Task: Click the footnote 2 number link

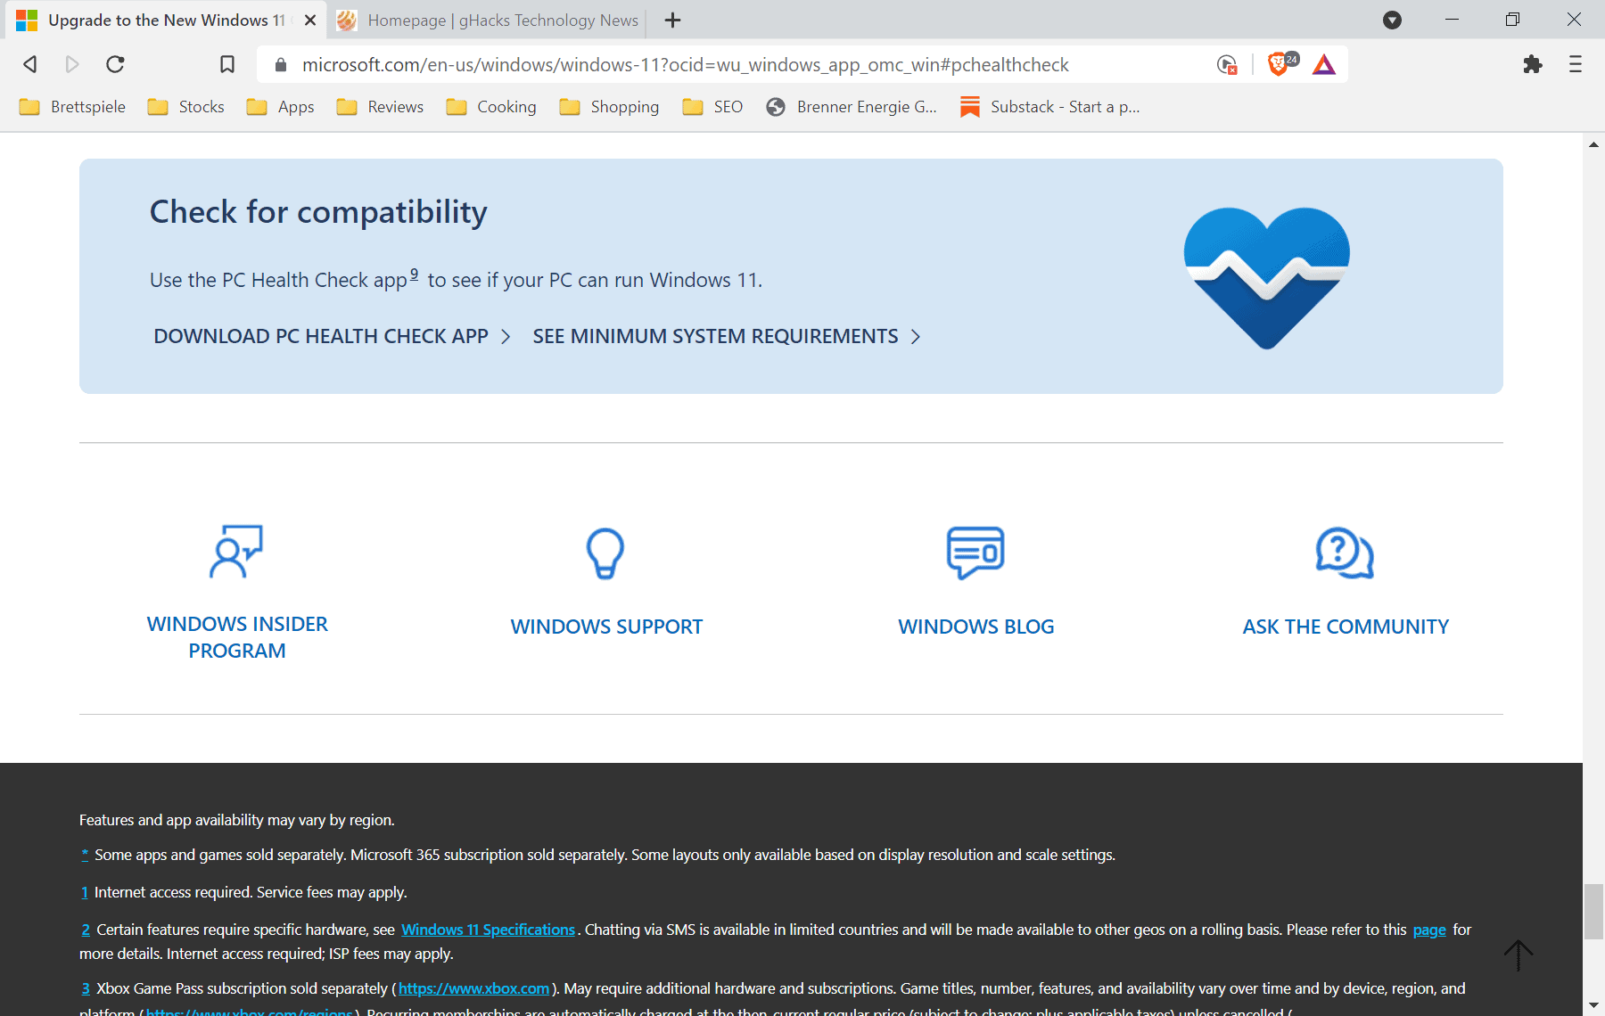Action: point(86,930)
